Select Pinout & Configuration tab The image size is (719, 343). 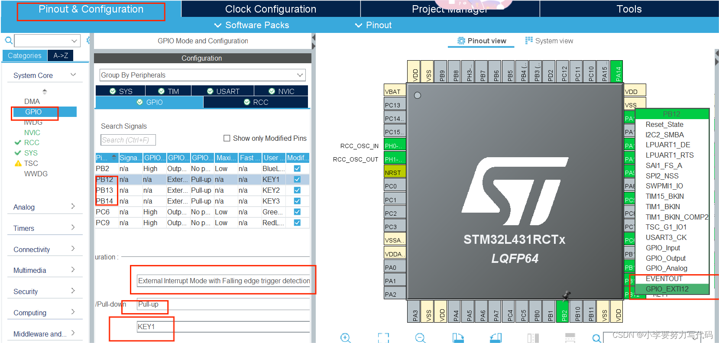click(91, 9)
